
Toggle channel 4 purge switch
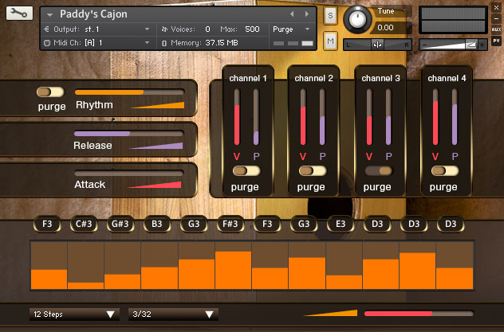pyautogui.click(x=445, y=170)
